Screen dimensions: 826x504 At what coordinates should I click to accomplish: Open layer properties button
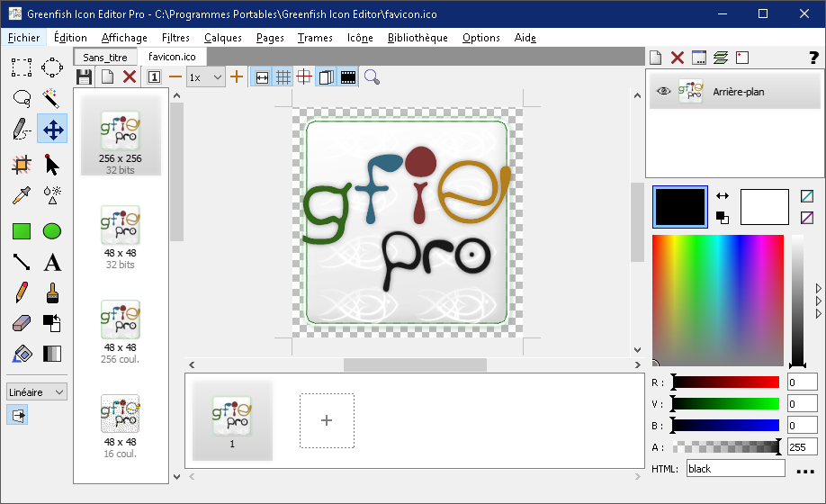699,58
